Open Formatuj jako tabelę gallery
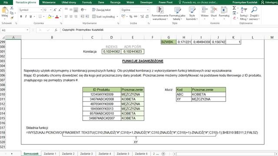This screenshot has width=278, height=156. [177, 13]
